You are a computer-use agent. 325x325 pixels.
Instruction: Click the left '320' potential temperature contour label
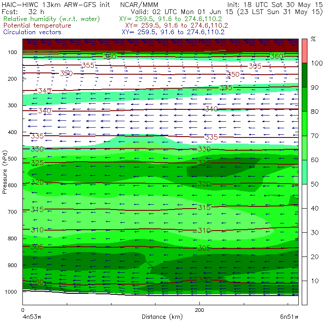[x=37, y=182]
